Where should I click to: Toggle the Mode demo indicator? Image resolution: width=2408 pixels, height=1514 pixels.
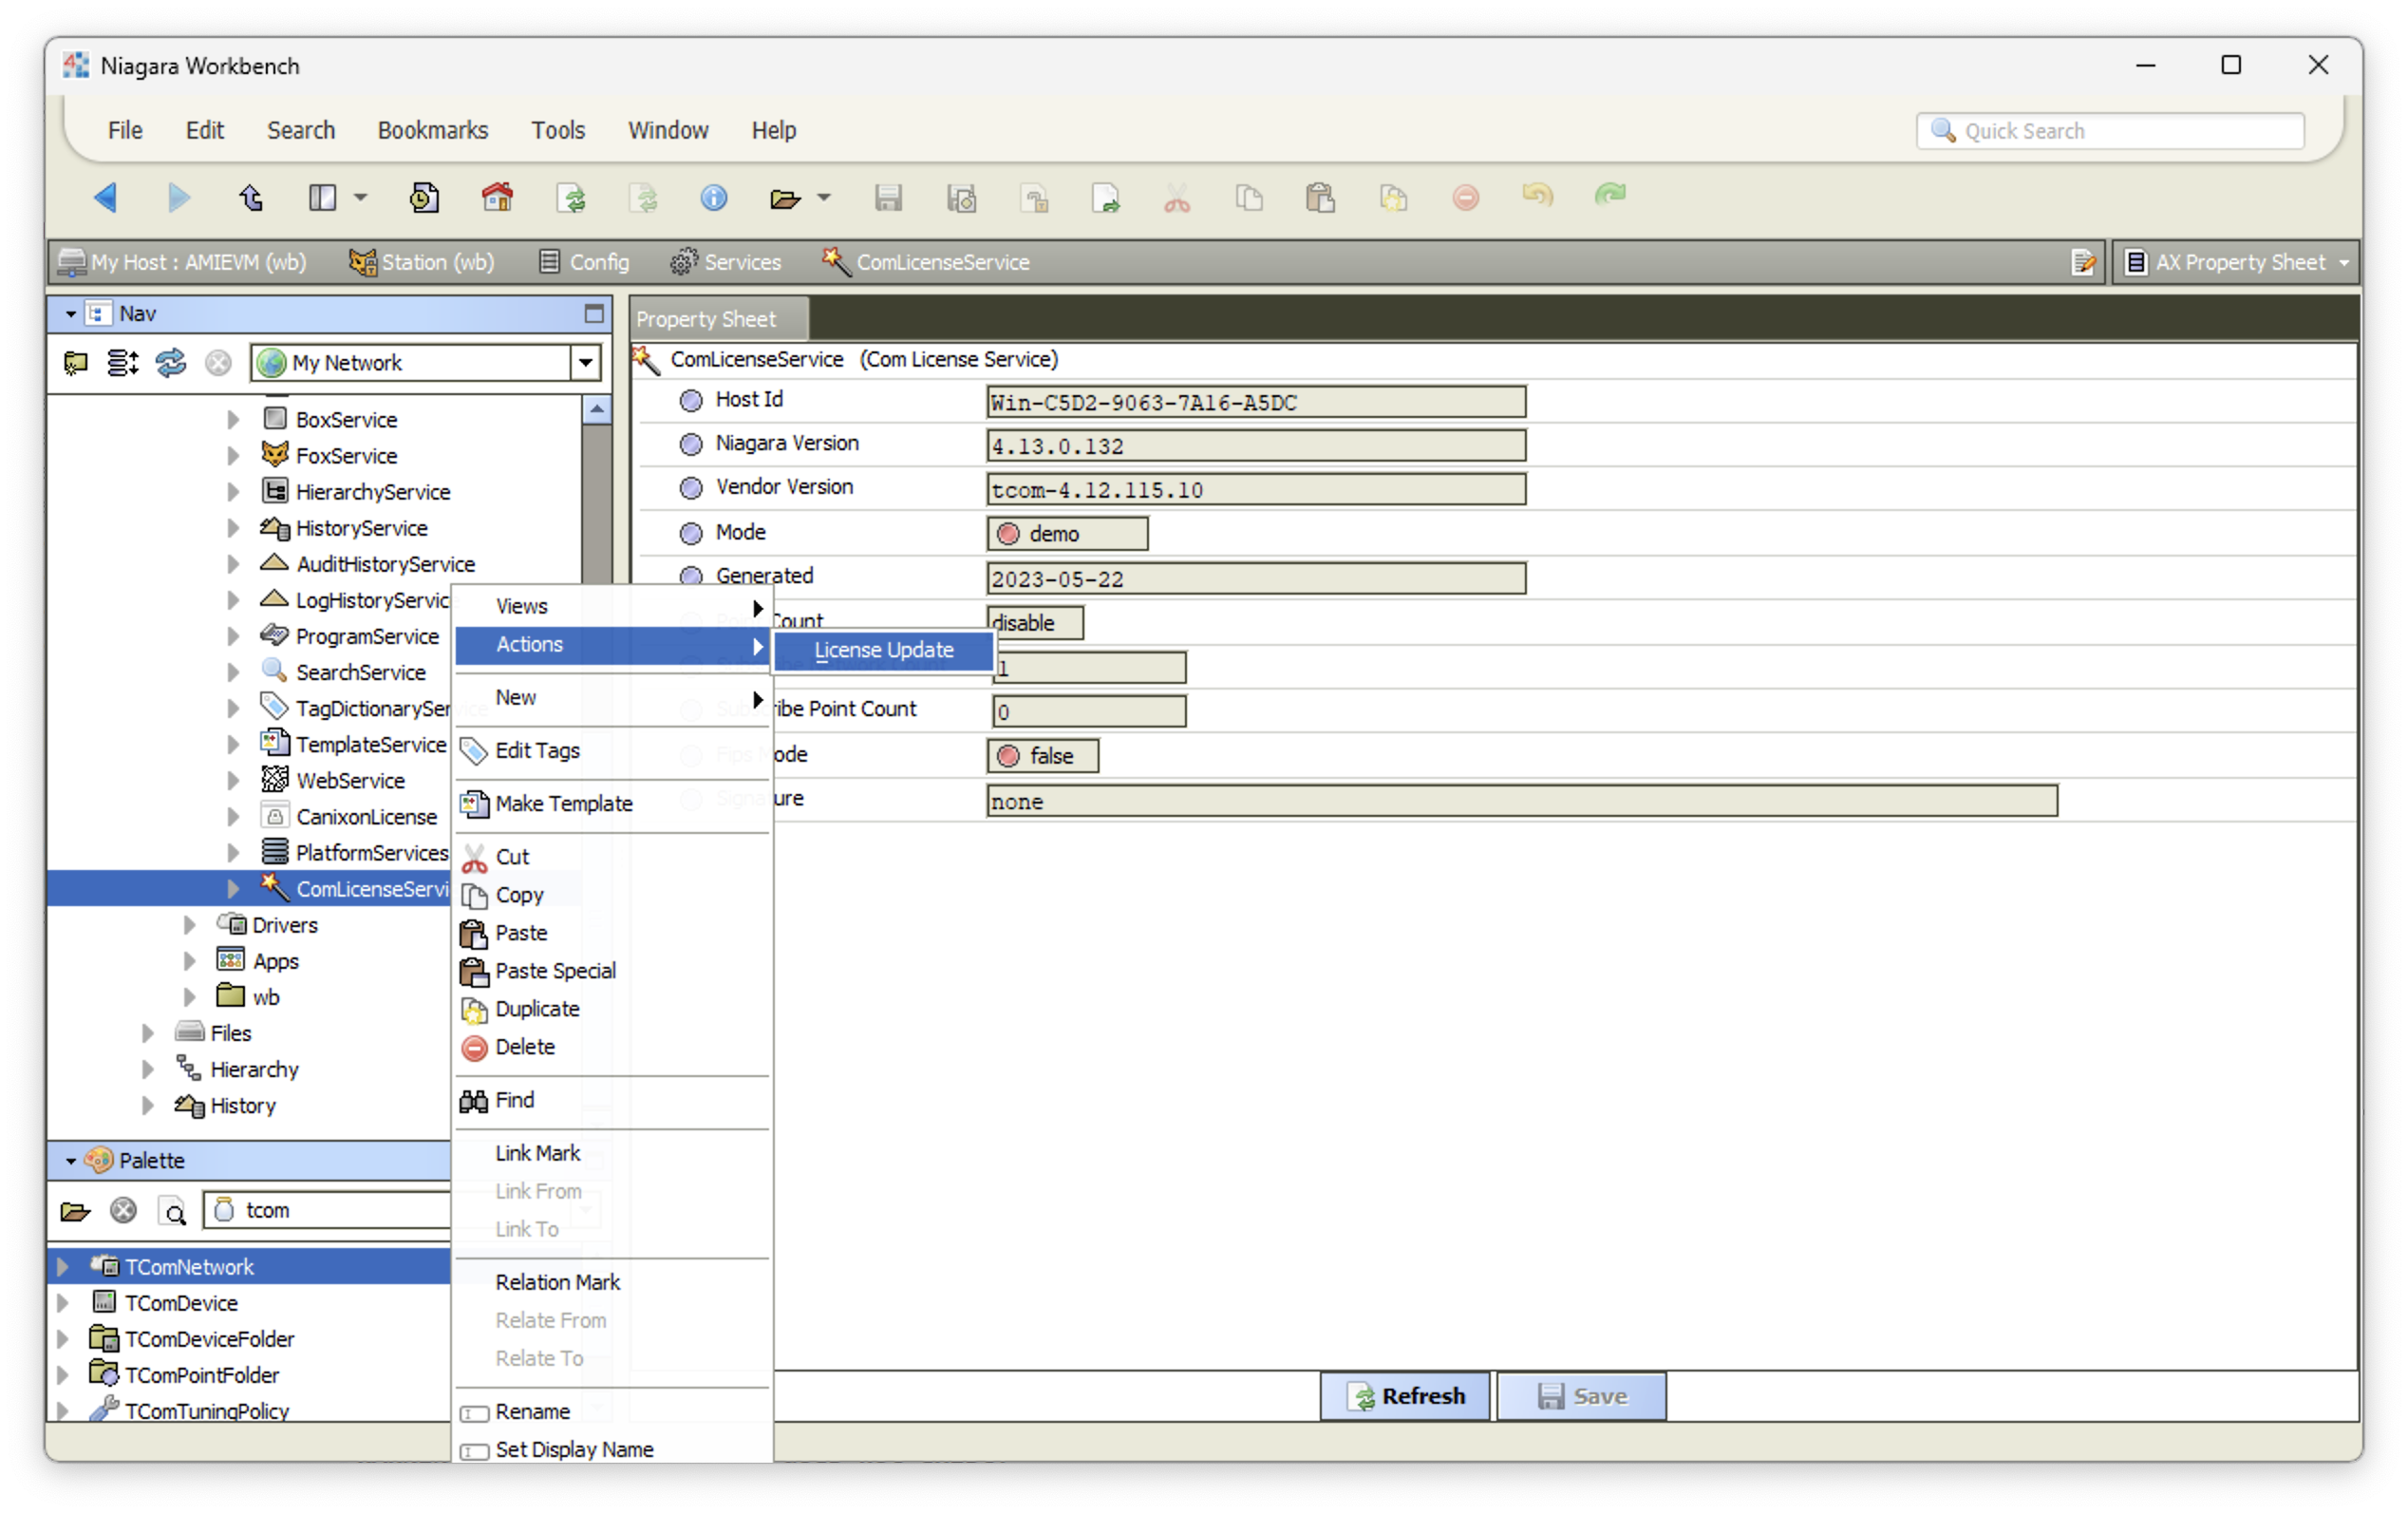(x=1066, y=534)
